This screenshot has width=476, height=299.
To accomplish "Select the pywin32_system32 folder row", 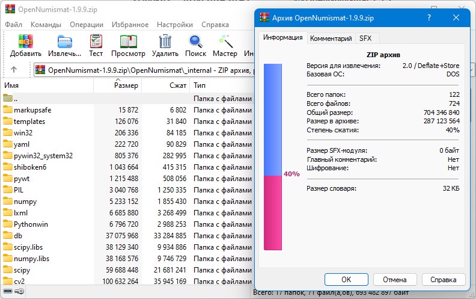I will pyautogui.click(x=127, y=156).
